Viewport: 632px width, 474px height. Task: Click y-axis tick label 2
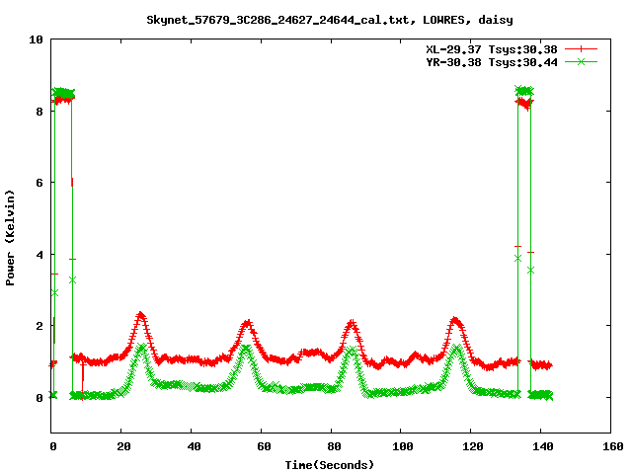pyautogui.click(x=39, y=326)
